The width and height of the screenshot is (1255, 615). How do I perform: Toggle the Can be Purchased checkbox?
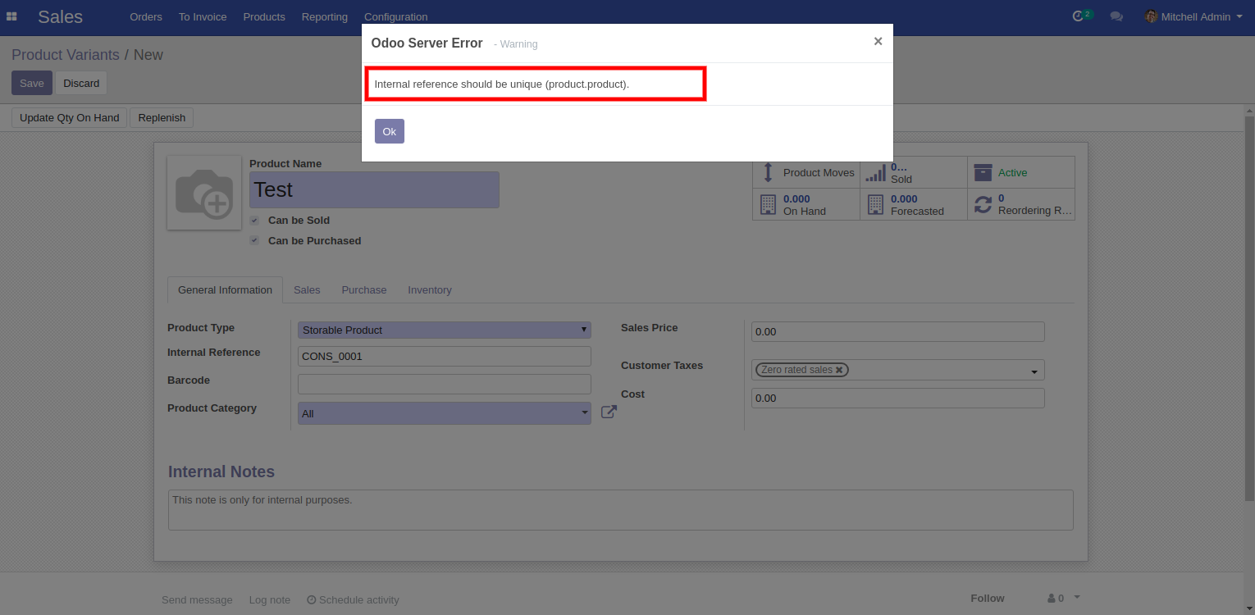(254, 241)
